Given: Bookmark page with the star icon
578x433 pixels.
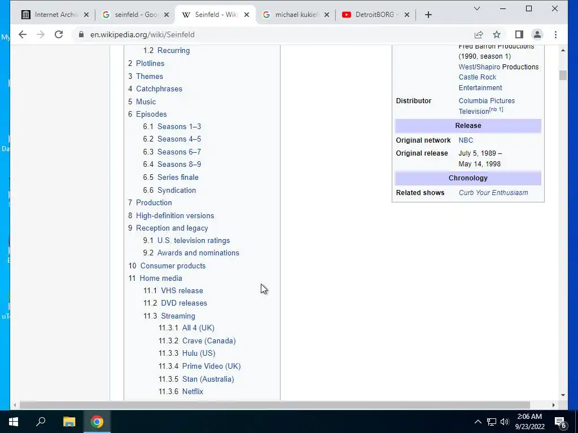Looking at the screenshot, I should [497, 34].
